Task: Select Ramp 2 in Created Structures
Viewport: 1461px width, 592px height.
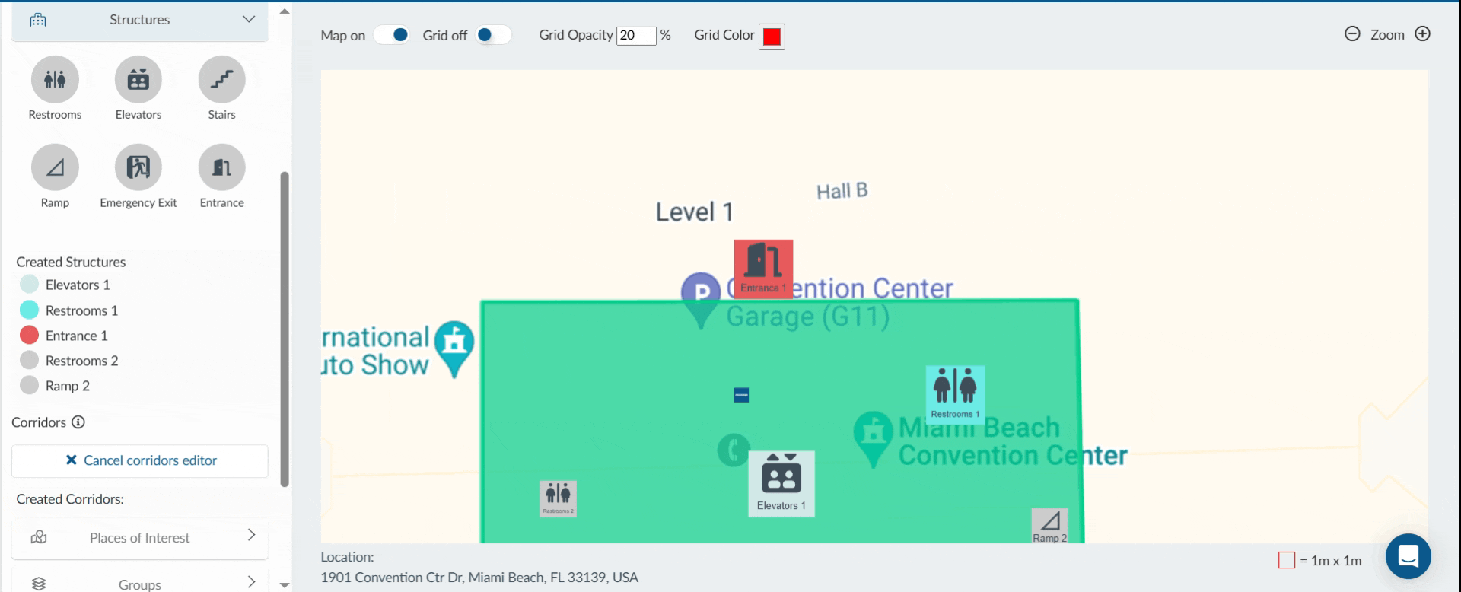Action: point(68,386)
